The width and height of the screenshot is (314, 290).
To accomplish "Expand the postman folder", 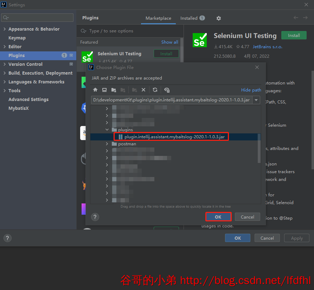I will tap(107, 144).
